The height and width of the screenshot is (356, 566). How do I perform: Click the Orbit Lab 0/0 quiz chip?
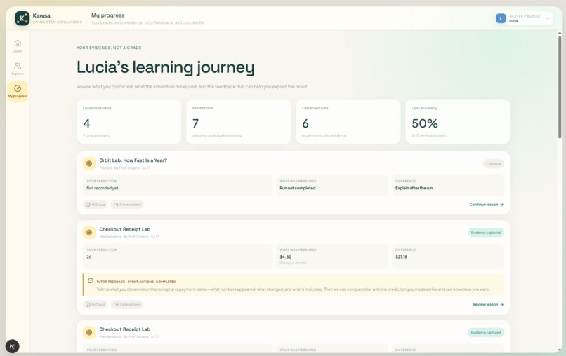click(96, 205)
